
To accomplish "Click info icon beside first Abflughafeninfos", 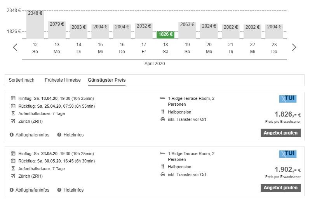I will click(x=12, y=135).
